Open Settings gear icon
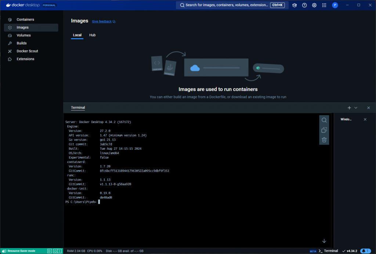Screen dimensions: 376x254 click(314, 5)
